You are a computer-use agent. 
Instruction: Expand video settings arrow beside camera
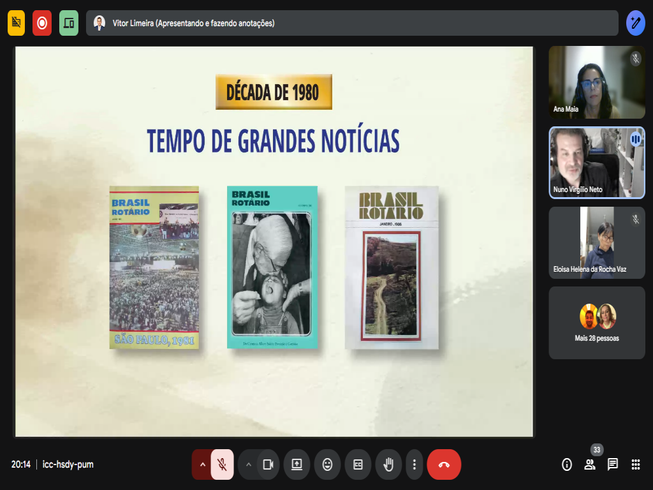(249, 464)
